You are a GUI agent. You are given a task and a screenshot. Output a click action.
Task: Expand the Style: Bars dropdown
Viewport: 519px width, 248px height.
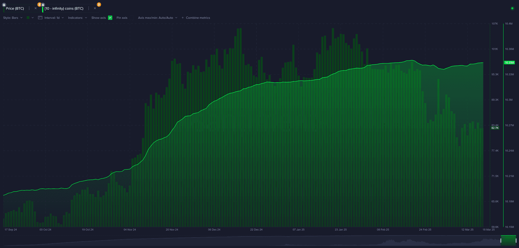tap(13, 18)
